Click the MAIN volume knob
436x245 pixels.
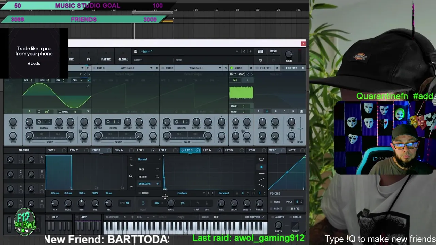(289, 54)
